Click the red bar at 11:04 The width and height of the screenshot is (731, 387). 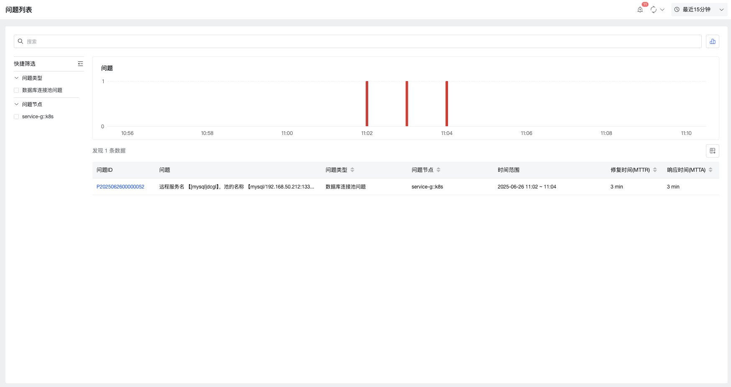(x=447, y=104)
